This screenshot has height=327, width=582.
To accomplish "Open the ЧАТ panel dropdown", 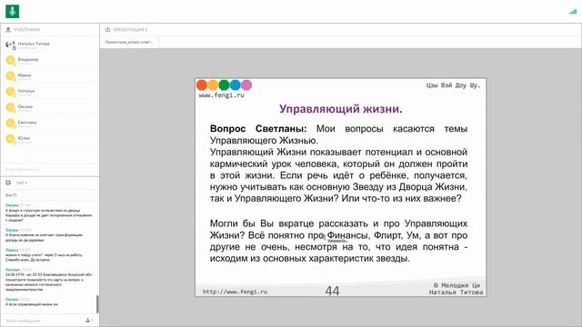I will 22,183.
